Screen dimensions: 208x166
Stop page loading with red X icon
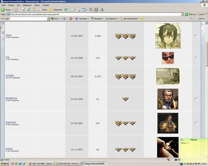[23, 10]
